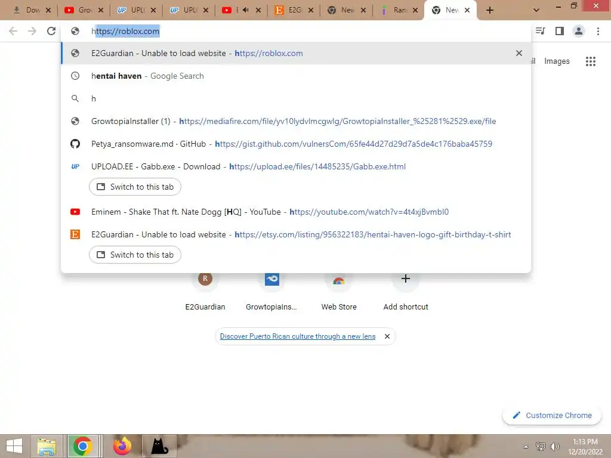Open File Explorer from taskbar
The image size is (611, 458).
(47, 446)
